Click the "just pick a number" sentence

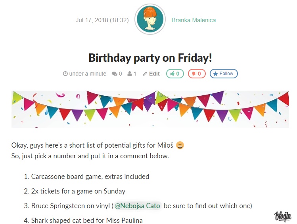click(90, 156)
